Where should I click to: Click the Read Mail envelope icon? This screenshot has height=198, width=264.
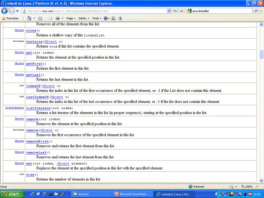click(x=51, y=18)
